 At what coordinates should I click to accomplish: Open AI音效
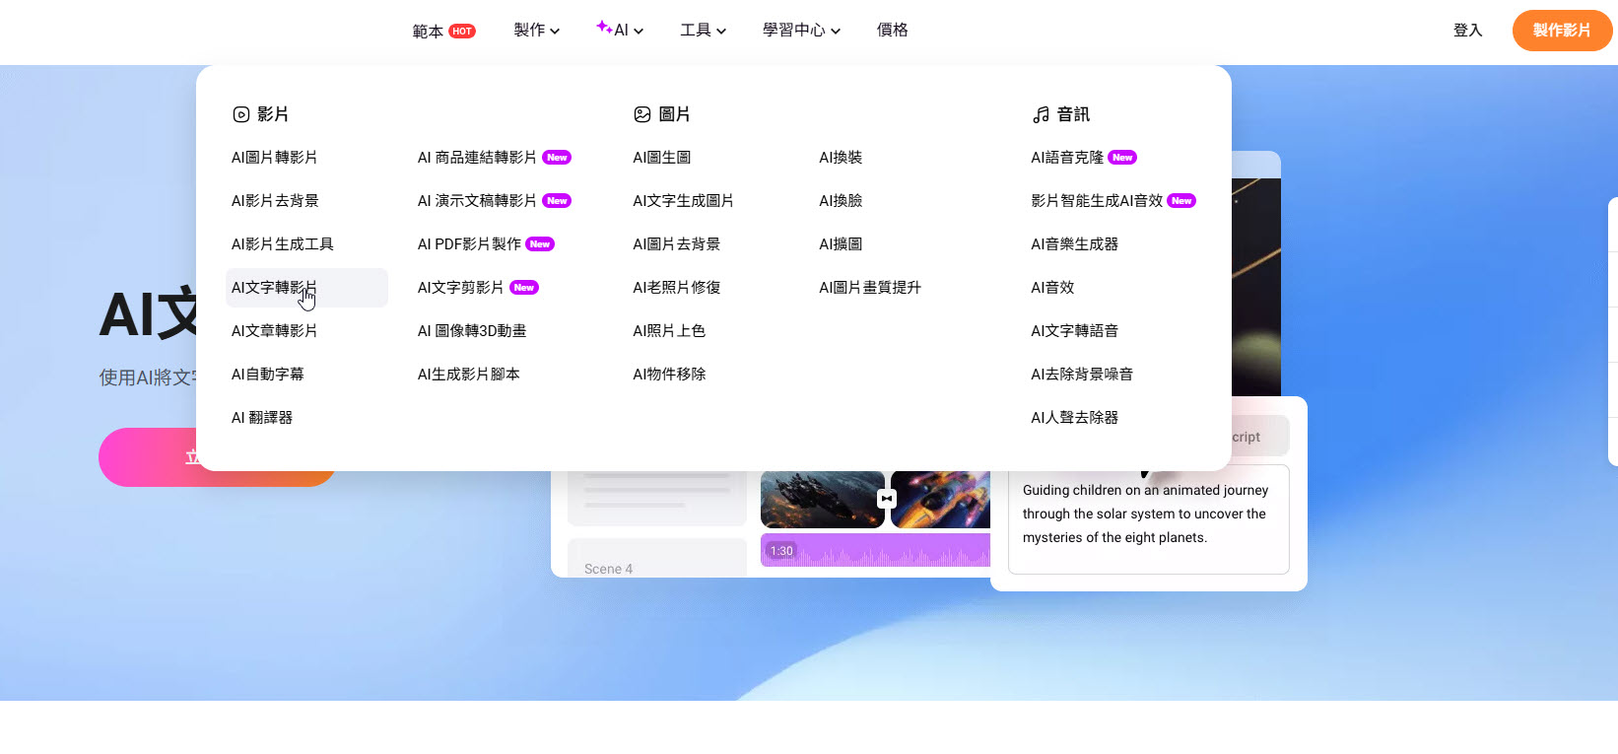coord(1052,288)
